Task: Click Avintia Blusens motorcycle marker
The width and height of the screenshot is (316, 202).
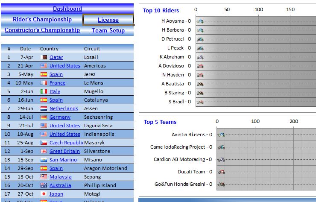Action: (221, 135)
